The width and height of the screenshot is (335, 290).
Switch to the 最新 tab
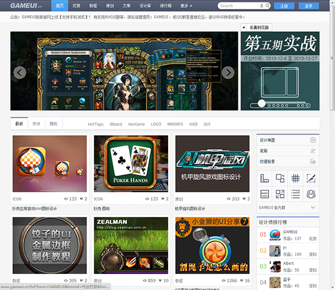pos(19,123)
